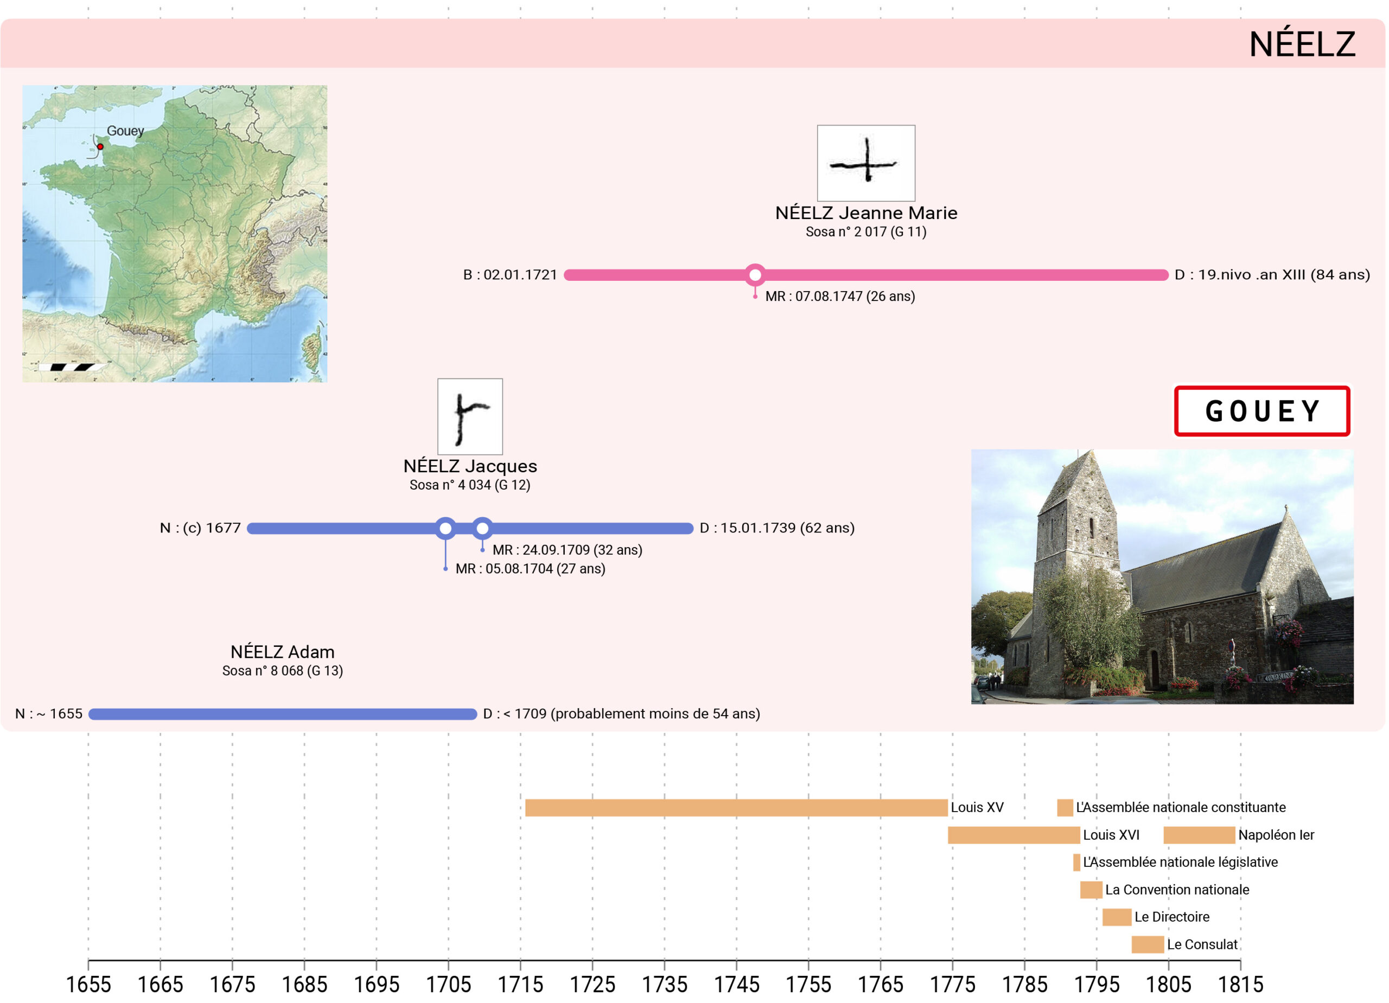Select the Louis XVI reign bar

click(x=1013, y=835)
